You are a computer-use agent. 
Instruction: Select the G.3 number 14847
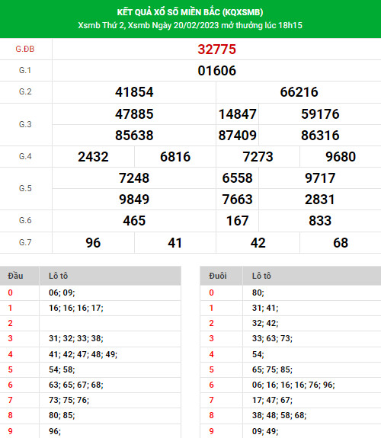click(x=237, y=114)
